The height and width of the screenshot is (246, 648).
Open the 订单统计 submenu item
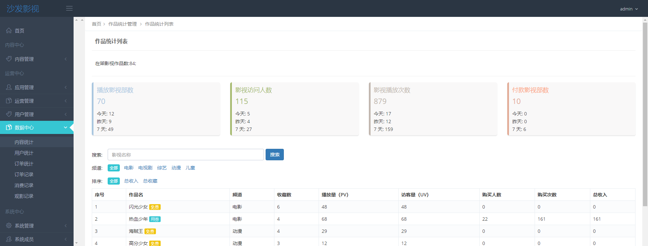pyautogui.click(x=37, y=164)
